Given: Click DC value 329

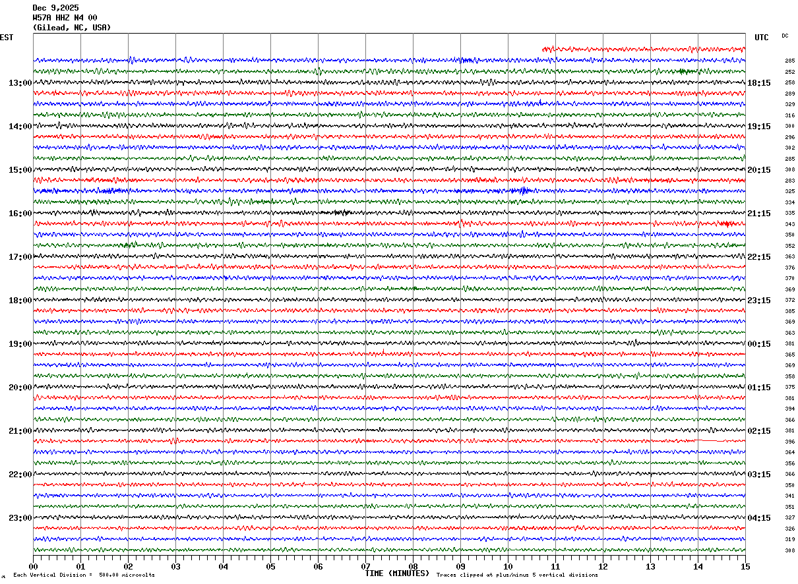Looking at the screenshot, I should coord(789,104).
